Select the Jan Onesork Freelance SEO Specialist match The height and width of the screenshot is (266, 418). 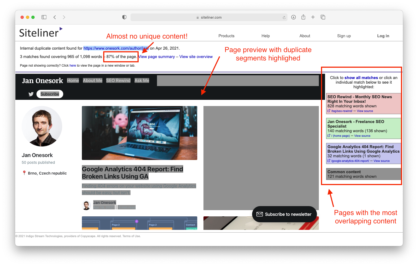tap(364, 128)
